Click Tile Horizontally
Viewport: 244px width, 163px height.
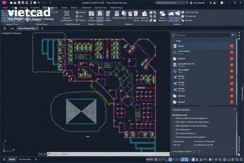click(190, 12)
